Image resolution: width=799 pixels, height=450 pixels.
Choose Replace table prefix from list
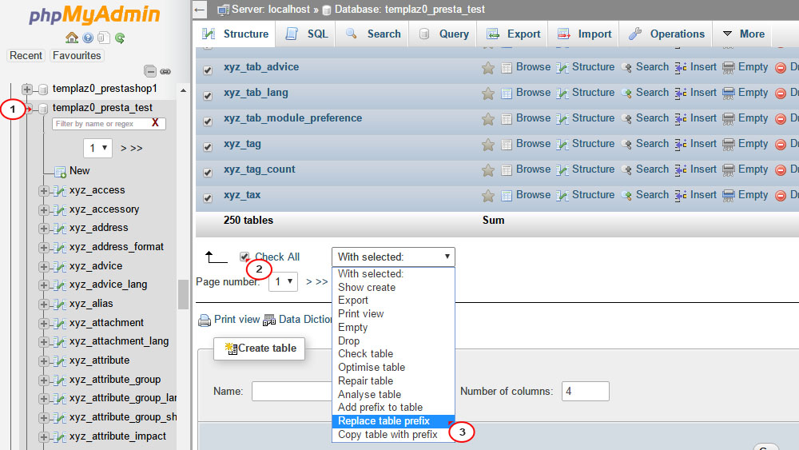click(x=384, y=421)
